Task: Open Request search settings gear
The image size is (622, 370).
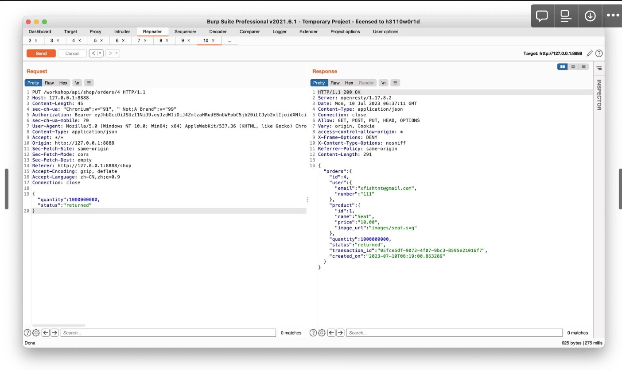Action: [36, 333]
